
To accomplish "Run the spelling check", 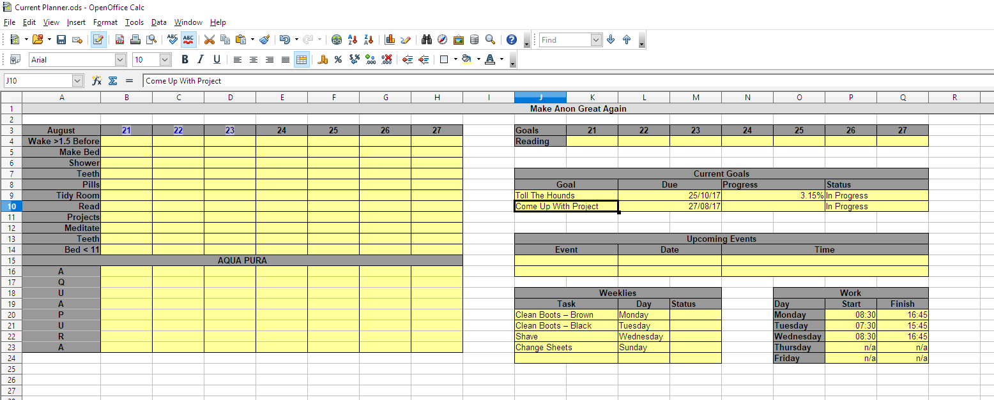I will [172, 40].
